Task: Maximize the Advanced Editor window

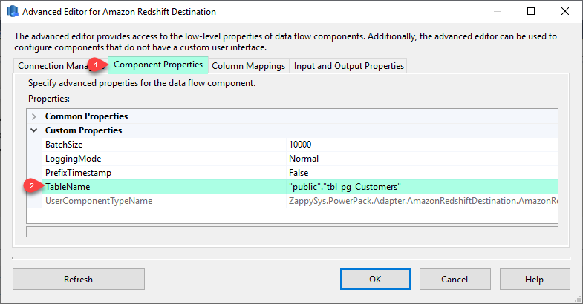Action: 531,11
